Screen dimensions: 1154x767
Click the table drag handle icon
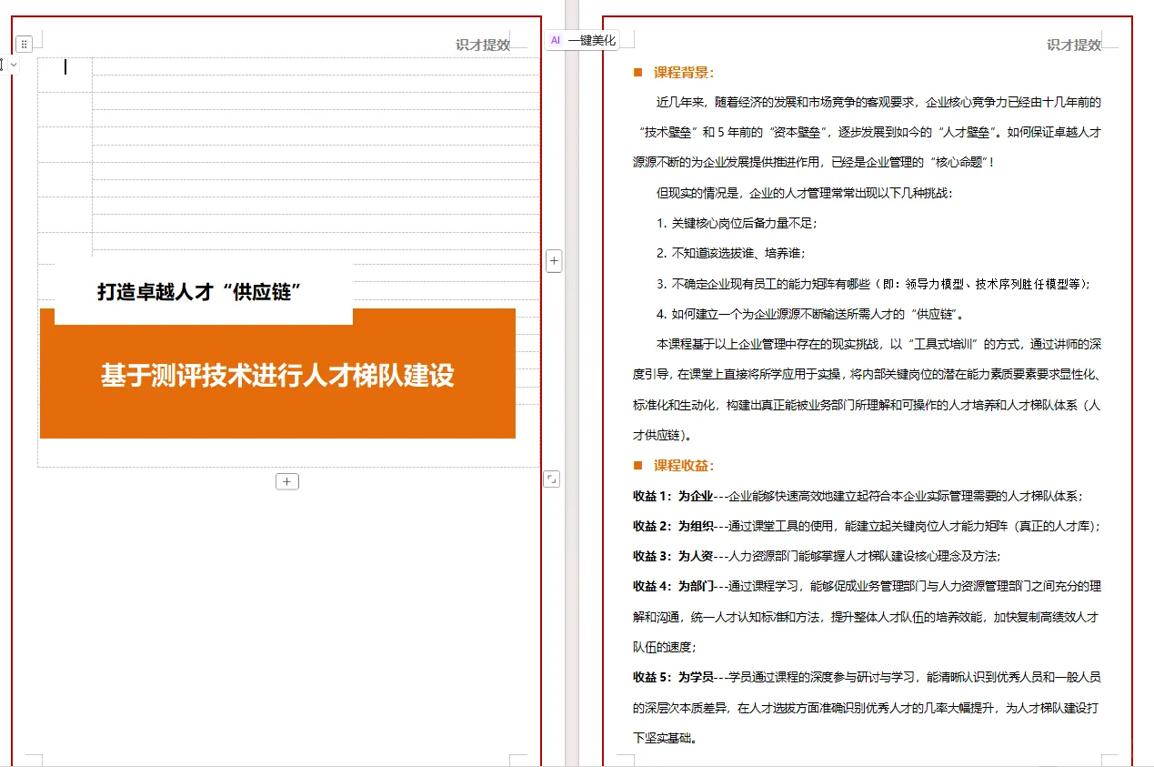pos(24,44)
